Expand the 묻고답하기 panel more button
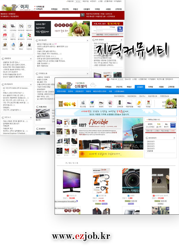The width and height of the screenshot is (179, 252). tap(31, 84)
